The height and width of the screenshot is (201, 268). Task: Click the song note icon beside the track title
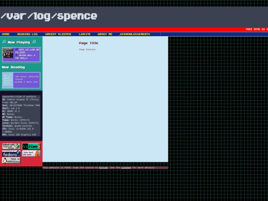click(16, 49)
